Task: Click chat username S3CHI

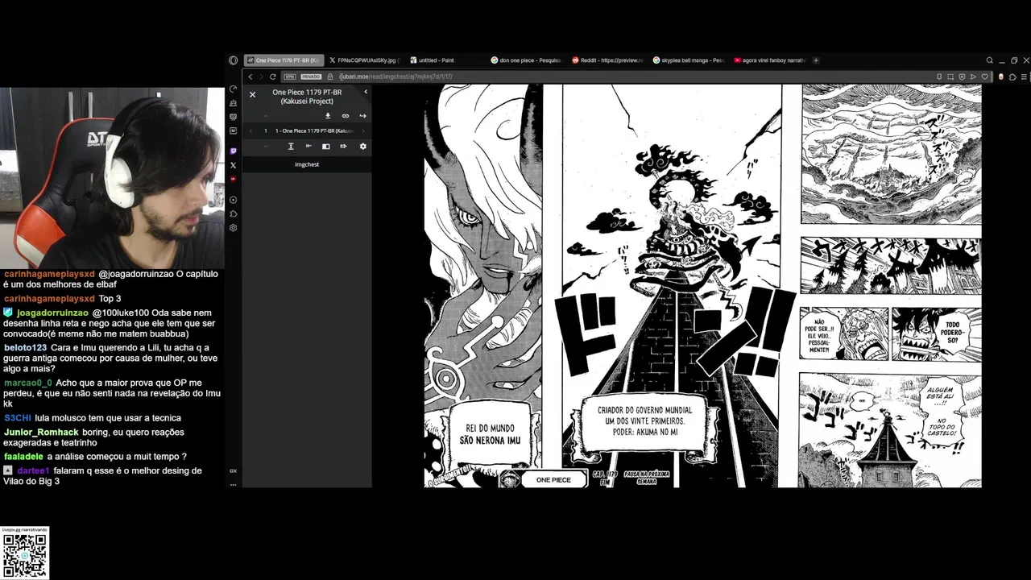Action: click(x=18, y=418)
